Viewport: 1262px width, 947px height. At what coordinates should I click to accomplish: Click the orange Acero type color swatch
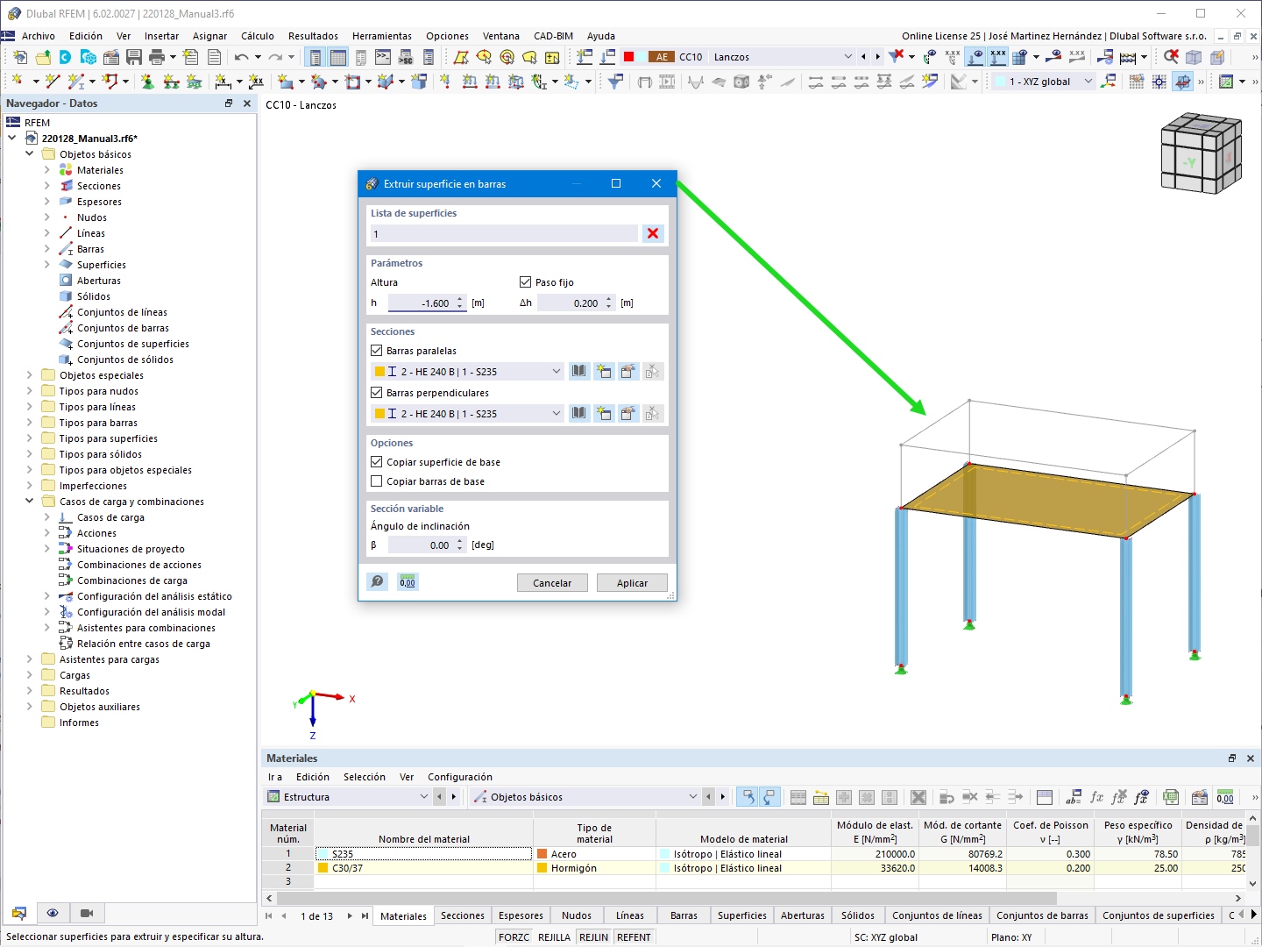coord(542,854)
